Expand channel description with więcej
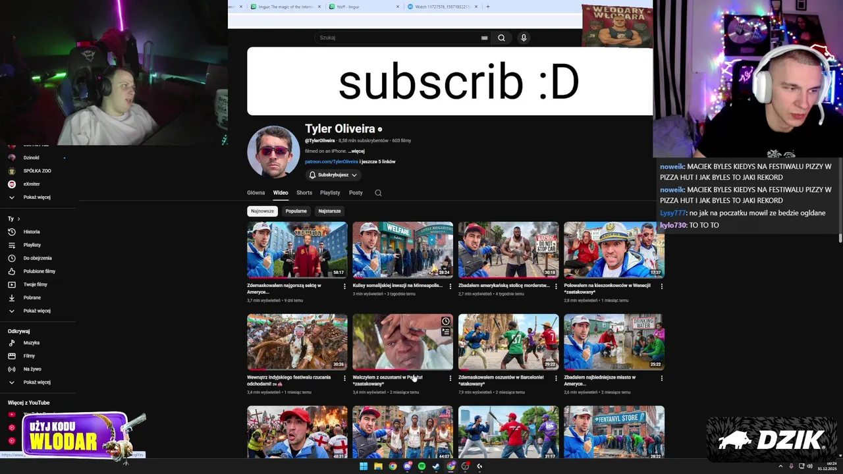The height and width of the screenshot is (474, 843). click(x=356, y=151)
